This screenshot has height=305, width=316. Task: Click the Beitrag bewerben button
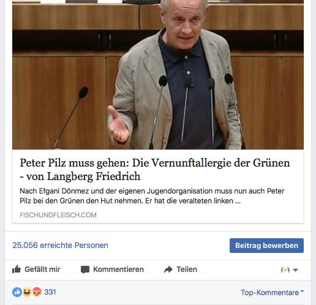pos(266,246)
